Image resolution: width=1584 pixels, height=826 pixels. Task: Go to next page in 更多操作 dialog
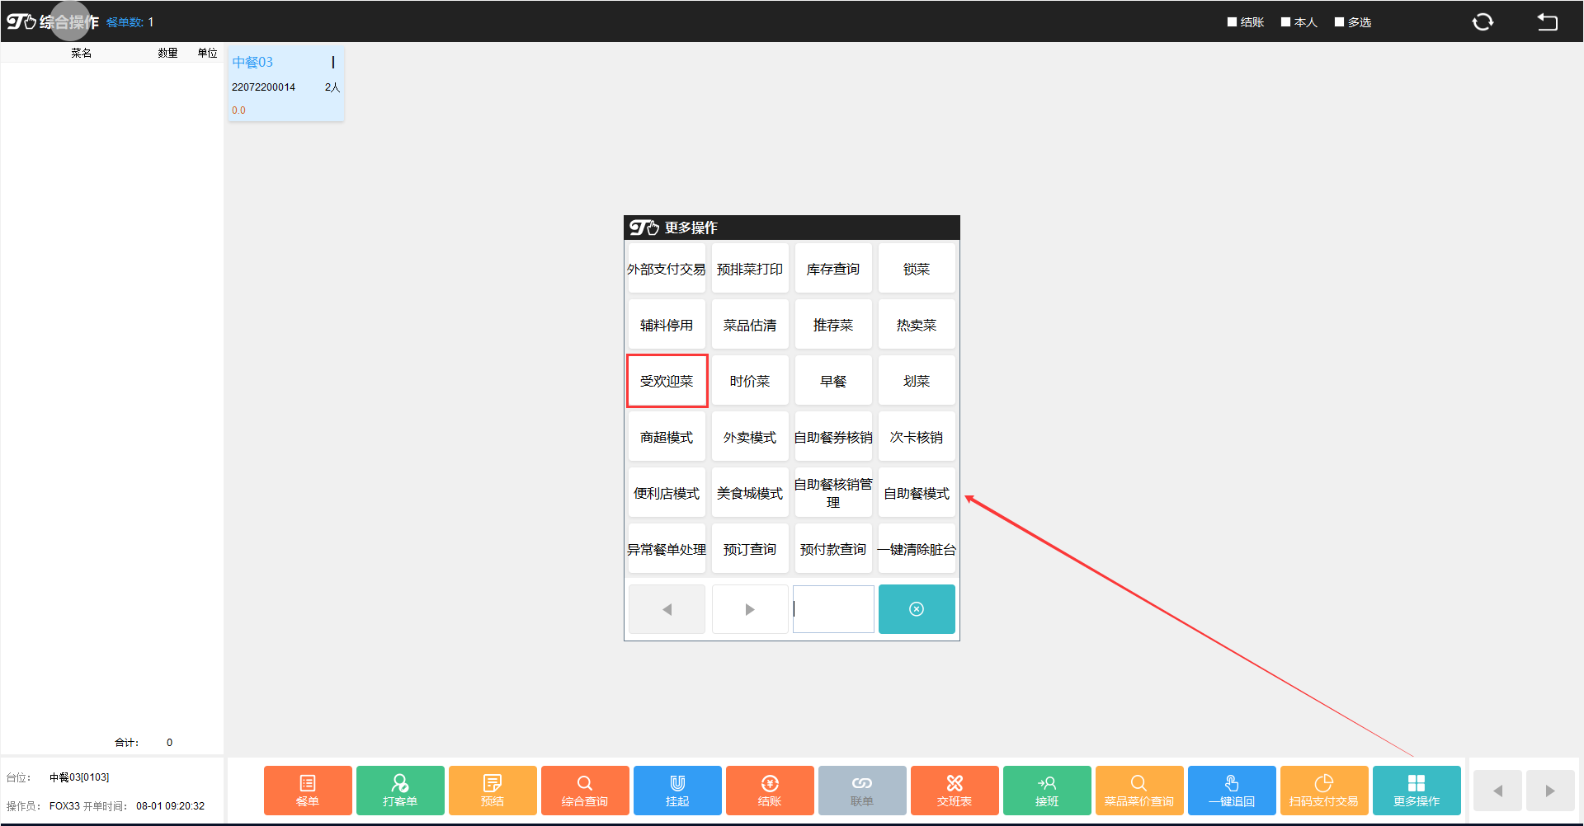point(750,609)
